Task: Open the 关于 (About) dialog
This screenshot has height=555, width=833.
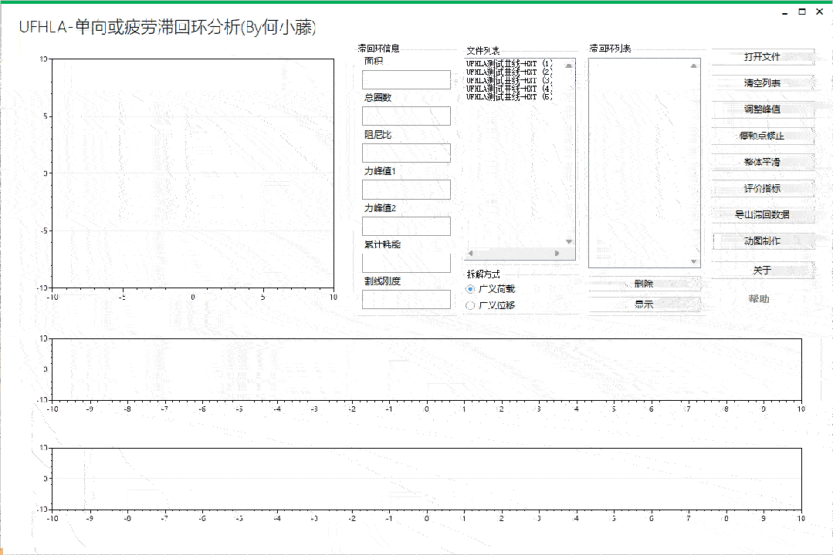Action: [x=764, y=269]
